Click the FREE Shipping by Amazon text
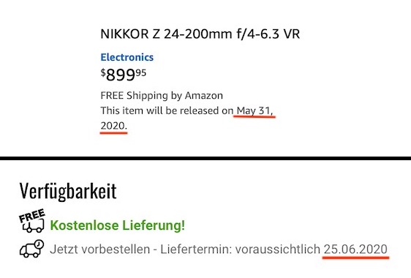 (x=162, y=95)
